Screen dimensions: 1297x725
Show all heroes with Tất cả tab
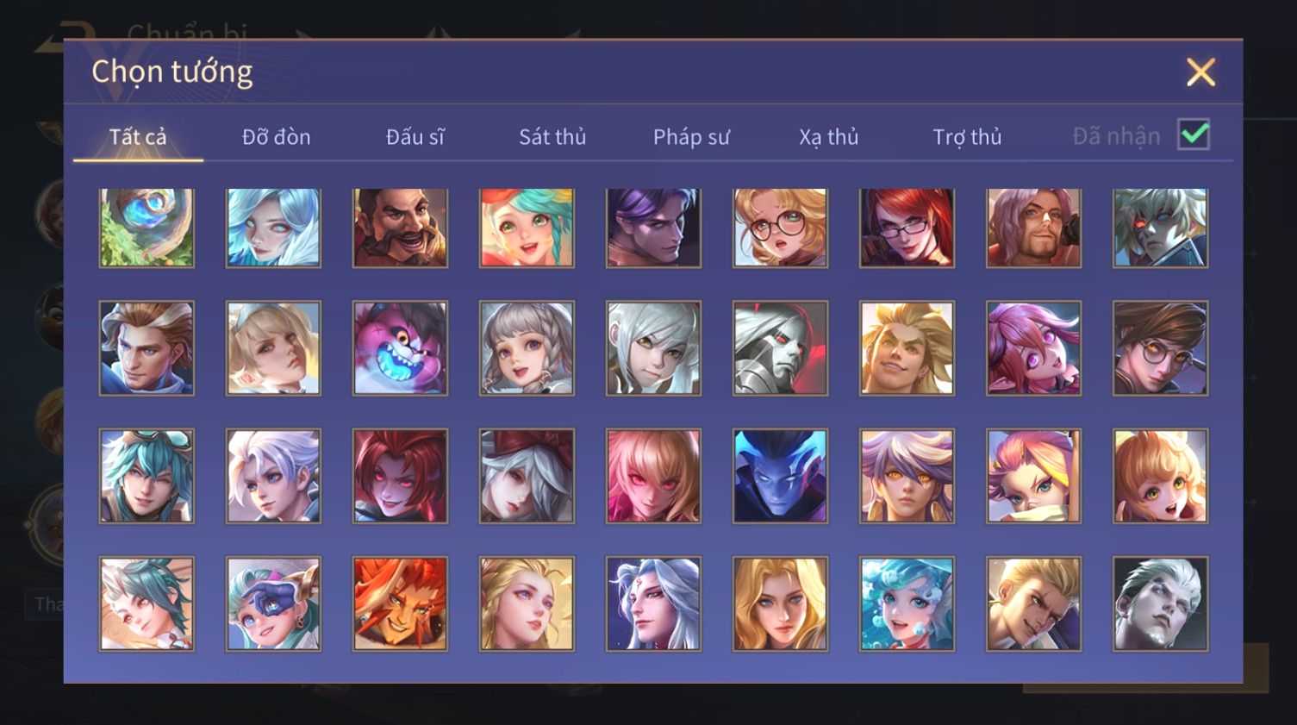pos(138,137)
